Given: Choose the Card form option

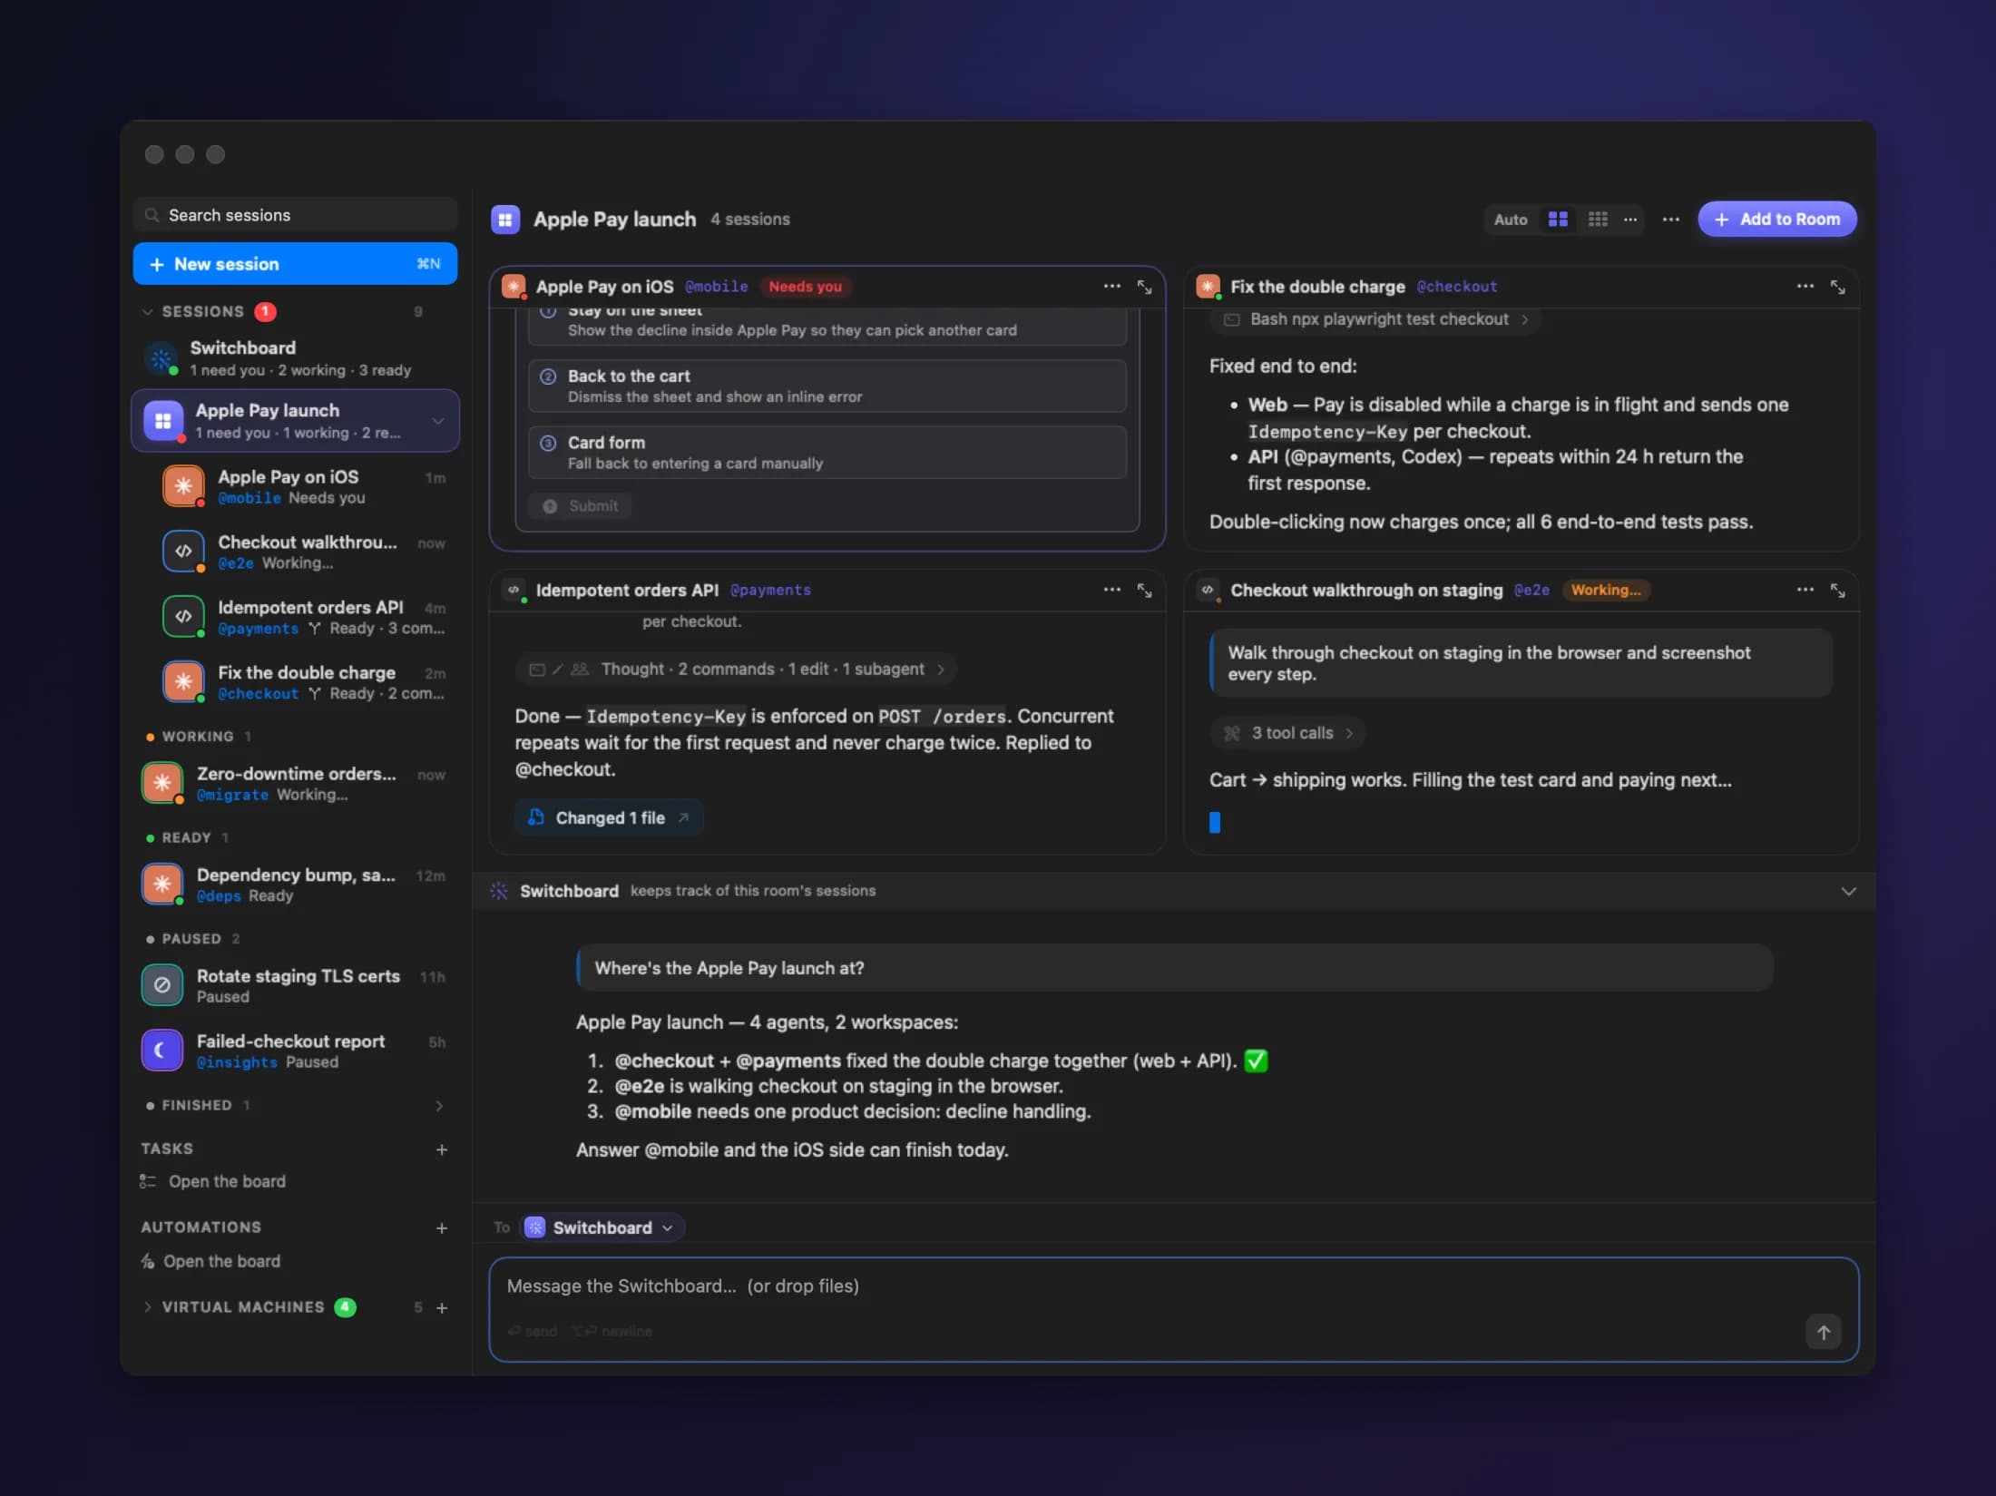Looking at the screenshot, I should tap(827, 452).
